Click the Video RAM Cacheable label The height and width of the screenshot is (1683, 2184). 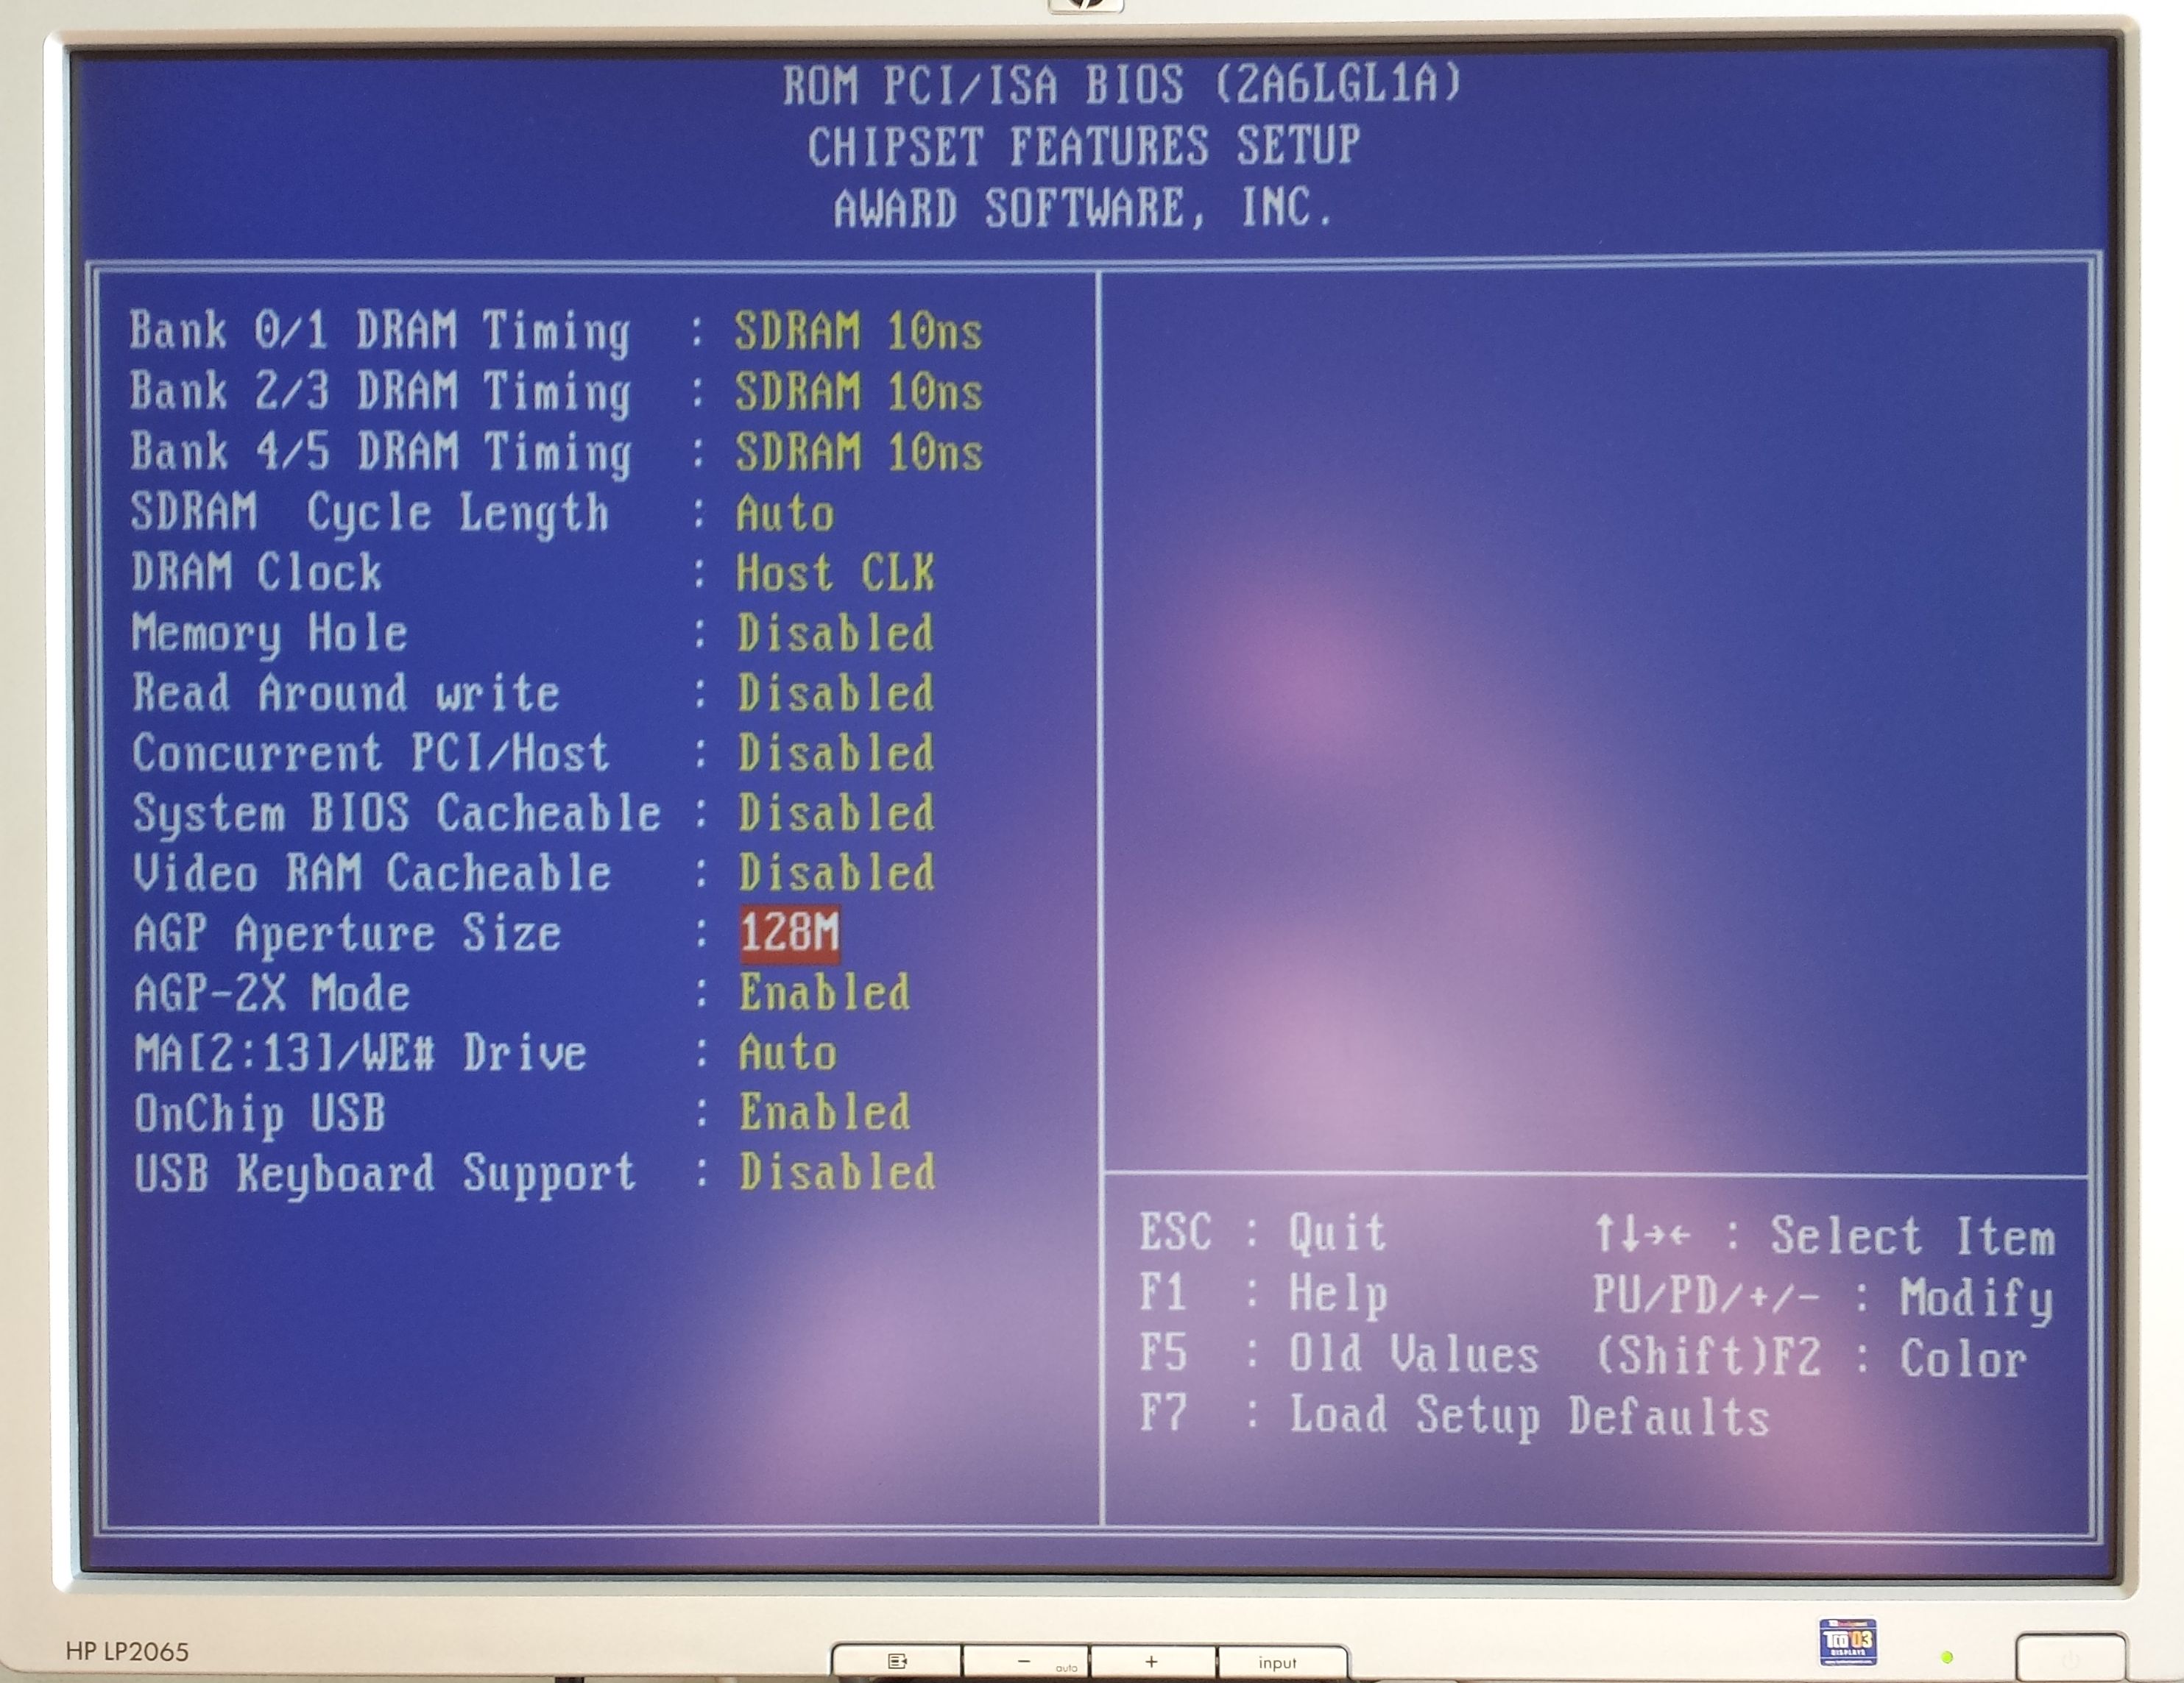[372, 873]
